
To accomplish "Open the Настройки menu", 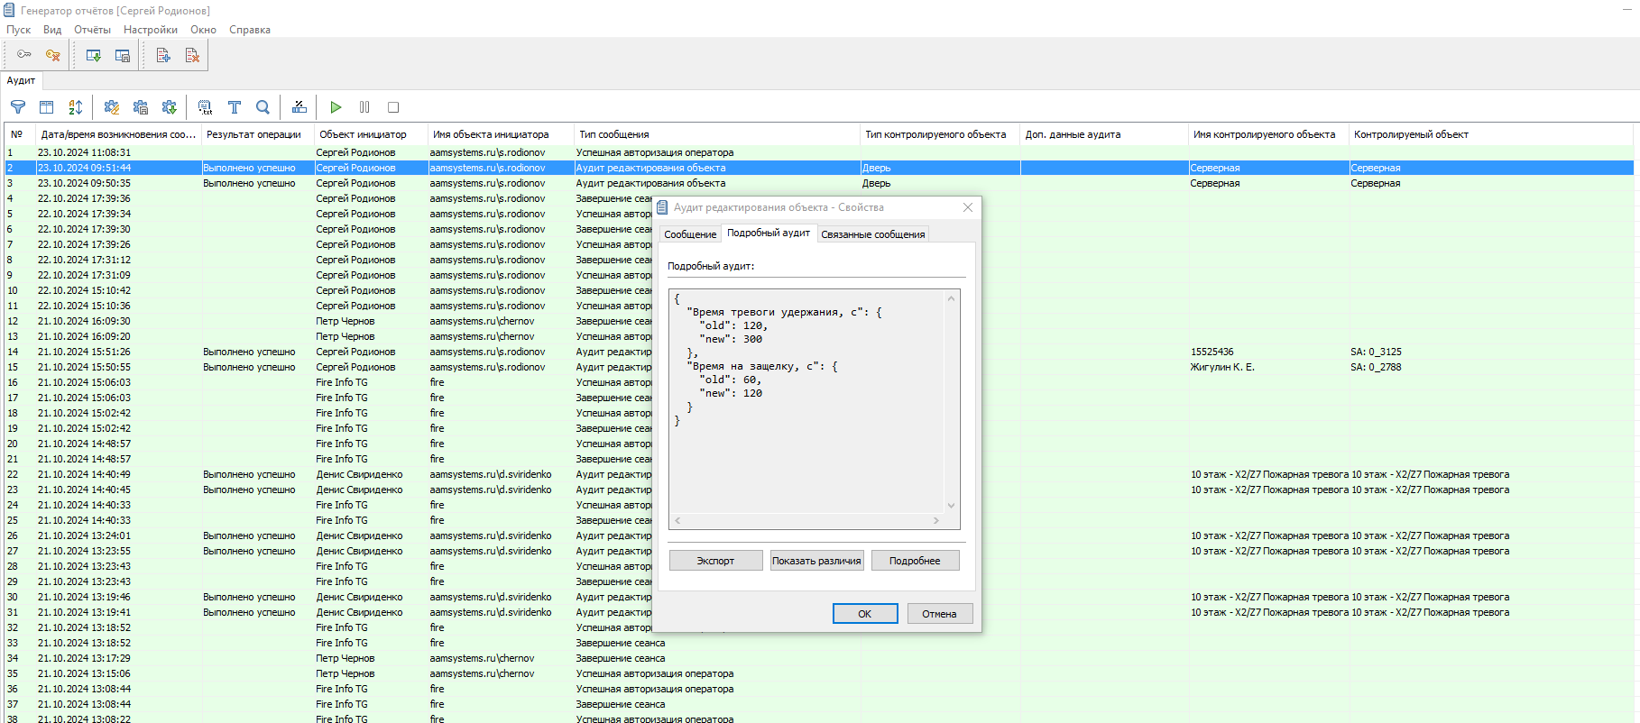I will [151, 30].
